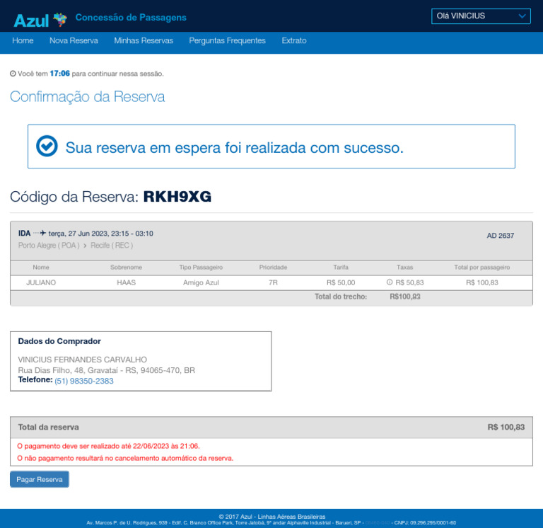Click the Sobrenome column header

pos(127,268)
